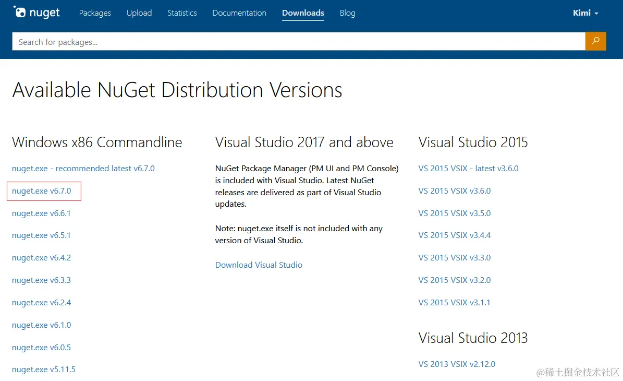Click the nuget.exe v6.1.0 link

41,325
